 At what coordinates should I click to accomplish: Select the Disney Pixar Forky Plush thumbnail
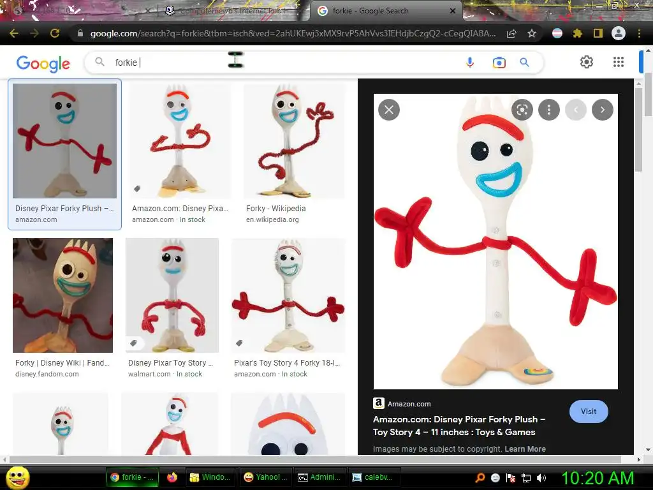tap(64, 141)
